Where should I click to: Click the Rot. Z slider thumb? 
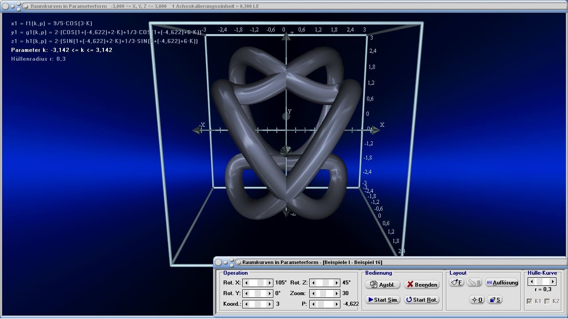pos(327,282)
